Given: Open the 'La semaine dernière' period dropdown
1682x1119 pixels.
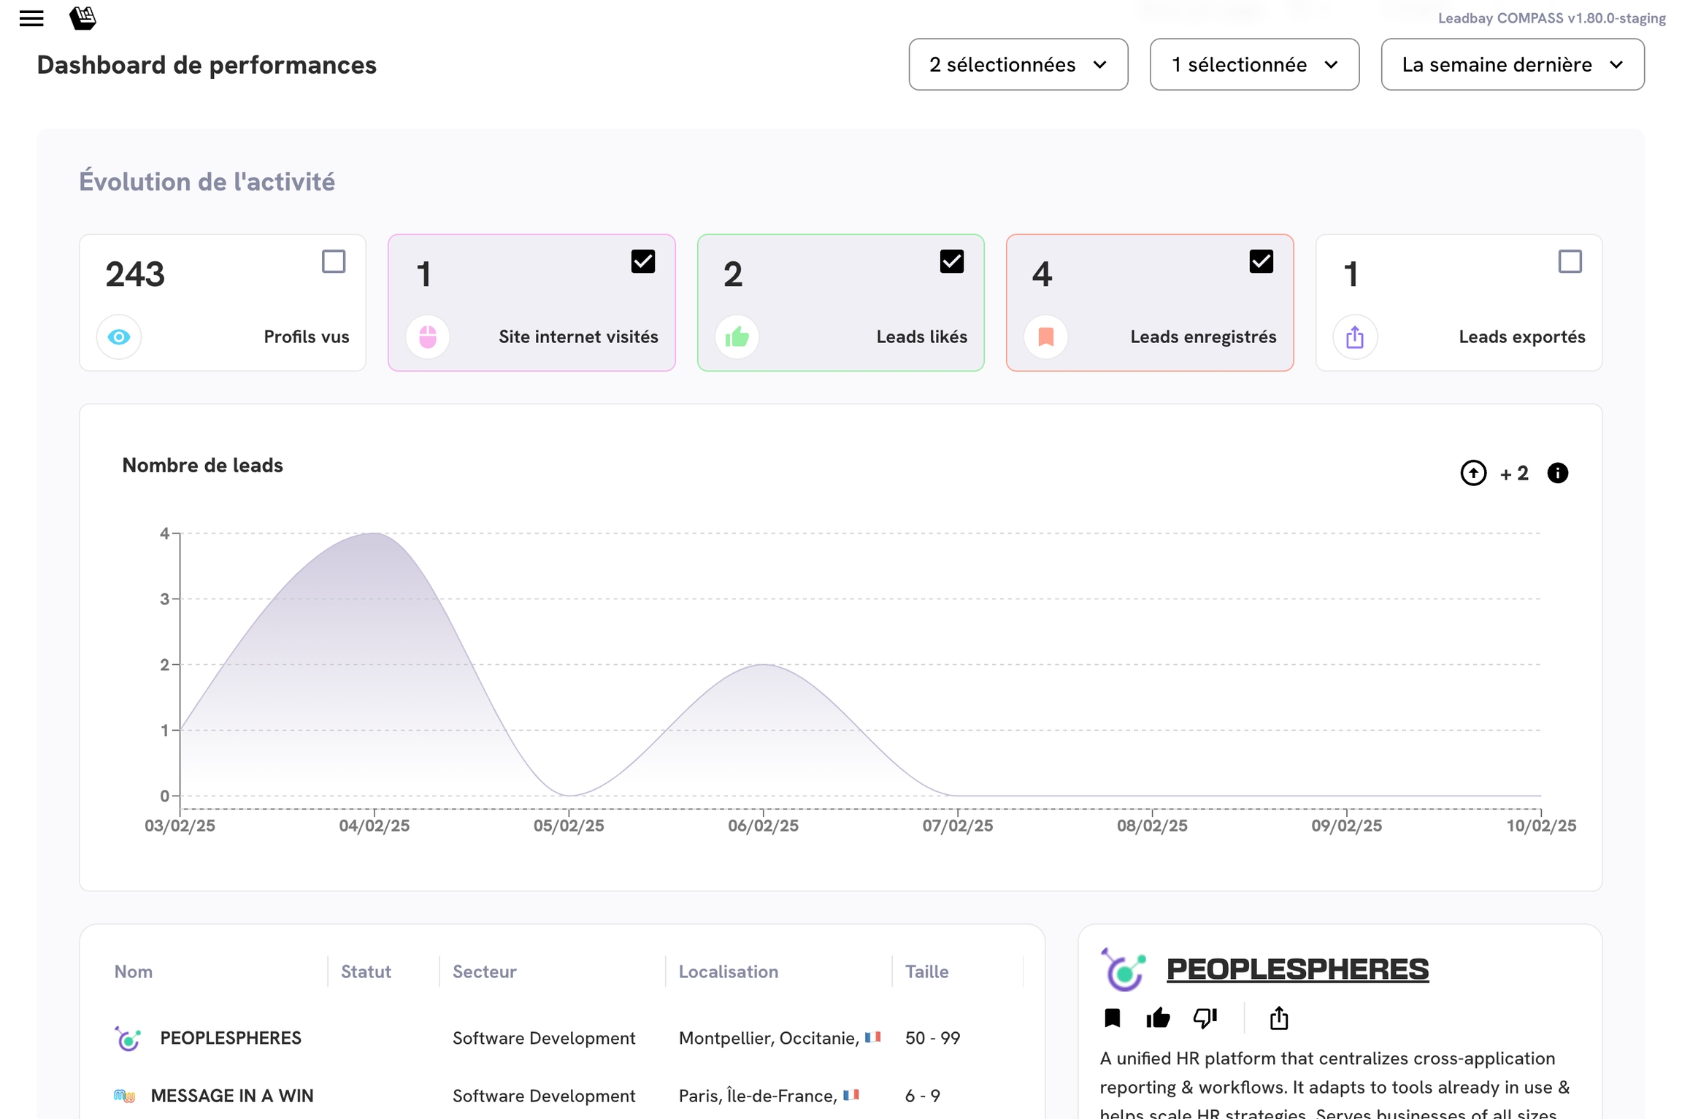Looking at the screenshot, I should [x=1512, y=65].
